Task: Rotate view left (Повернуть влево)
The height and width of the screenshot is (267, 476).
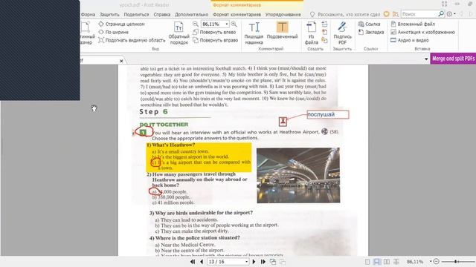Action: click(214, 32)
